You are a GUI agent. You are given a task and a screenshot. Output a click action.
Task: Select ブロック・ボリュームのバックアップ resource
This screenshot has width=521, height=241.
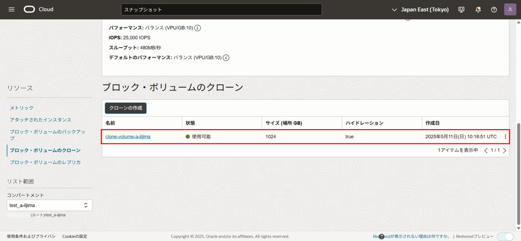[48, 135]
